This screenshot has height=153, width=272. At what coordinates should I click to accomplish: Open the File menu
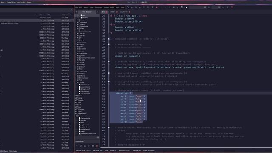(76, 8)
